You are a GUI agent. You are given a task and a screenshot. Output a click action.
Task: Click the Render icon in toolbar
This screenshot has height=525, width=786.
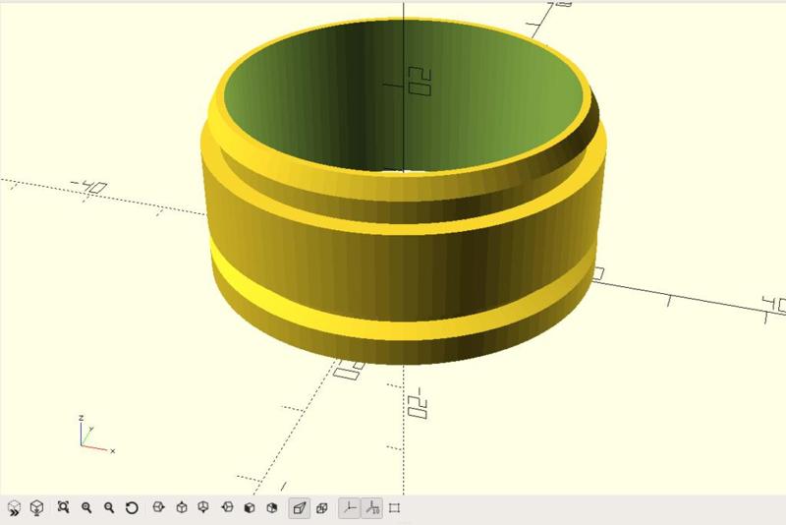(36, 508)
